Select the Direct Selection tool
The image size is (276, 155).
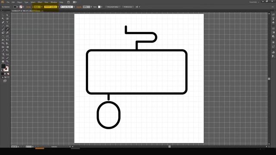tap(7, 15)
